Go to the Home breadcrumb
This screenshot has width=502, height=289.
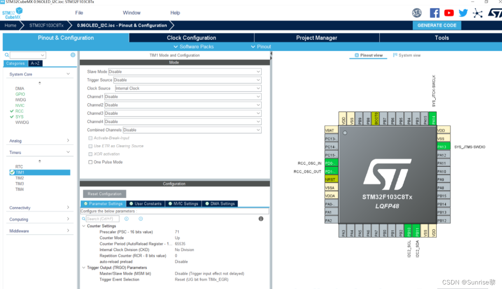[11, 26]
